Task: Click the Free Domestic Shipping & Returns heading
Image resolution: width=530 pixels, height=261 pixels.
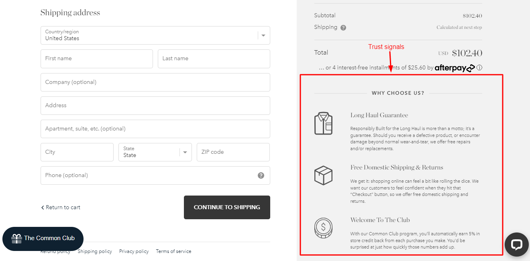Action: [397, 167]
